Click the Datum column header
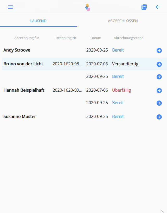The height and width of the screenshot is (213, 167). click(x=96, y=38)
